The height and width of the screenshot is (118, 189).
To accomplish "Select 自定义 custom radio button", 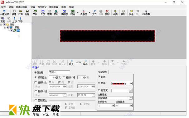I will (99, 90).
